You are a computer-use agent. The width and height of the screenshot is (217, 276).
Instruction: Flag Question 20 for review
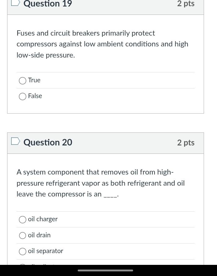coord(15,142)
